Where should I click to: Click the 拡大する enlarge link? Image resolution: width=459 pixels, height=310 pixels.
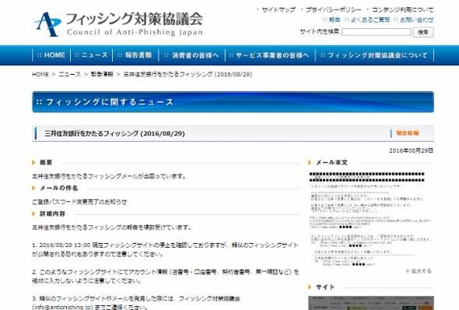pos(419,271)
